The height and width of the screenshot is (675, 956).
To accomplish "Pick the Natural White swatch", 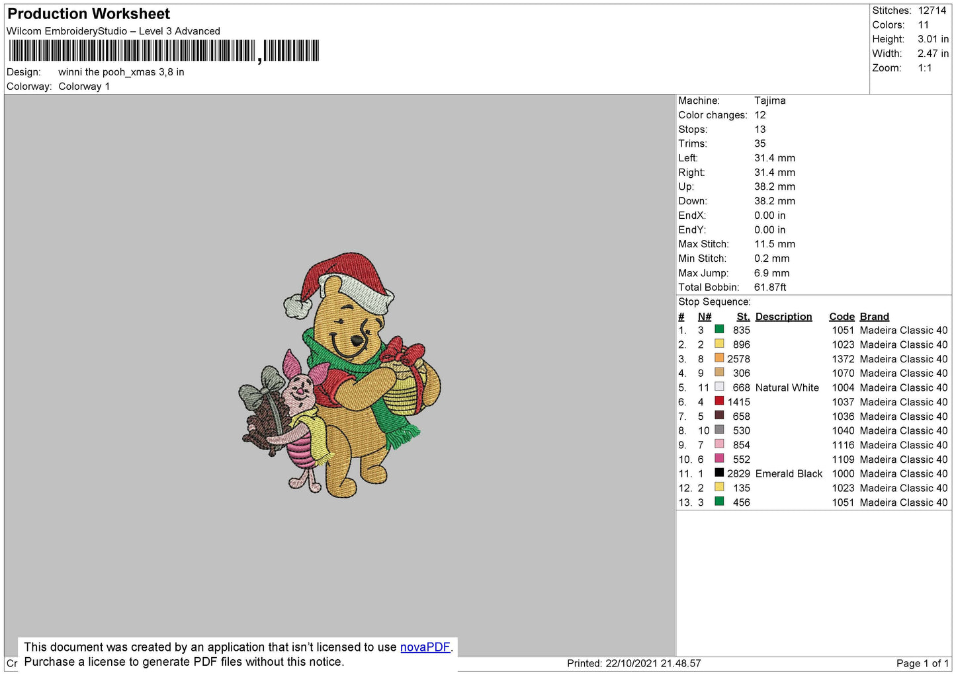I will coord(719,387).
